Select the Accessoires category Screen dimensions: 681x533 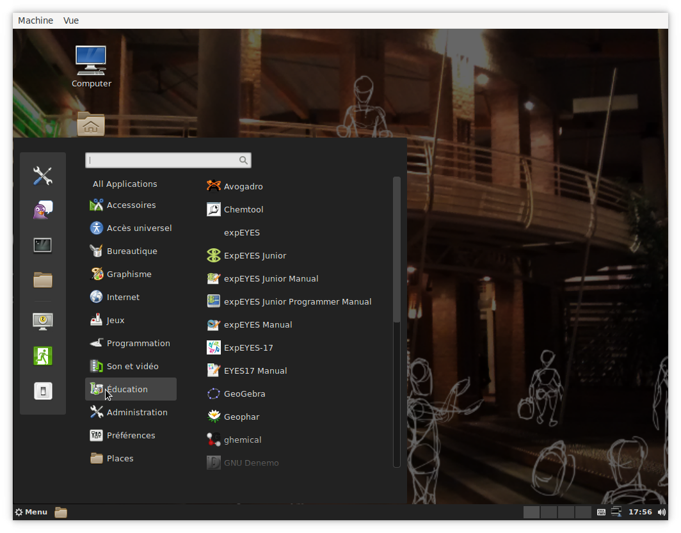131,205
